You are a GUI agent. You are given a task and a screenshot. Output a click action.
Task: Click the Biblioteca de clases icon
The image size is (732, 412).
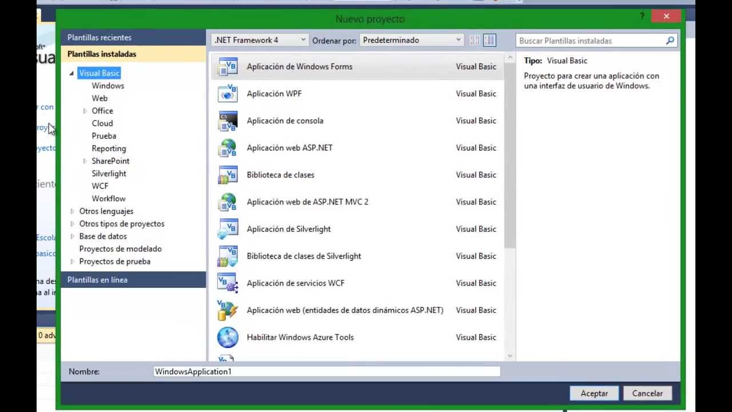(x=228, y=175)
